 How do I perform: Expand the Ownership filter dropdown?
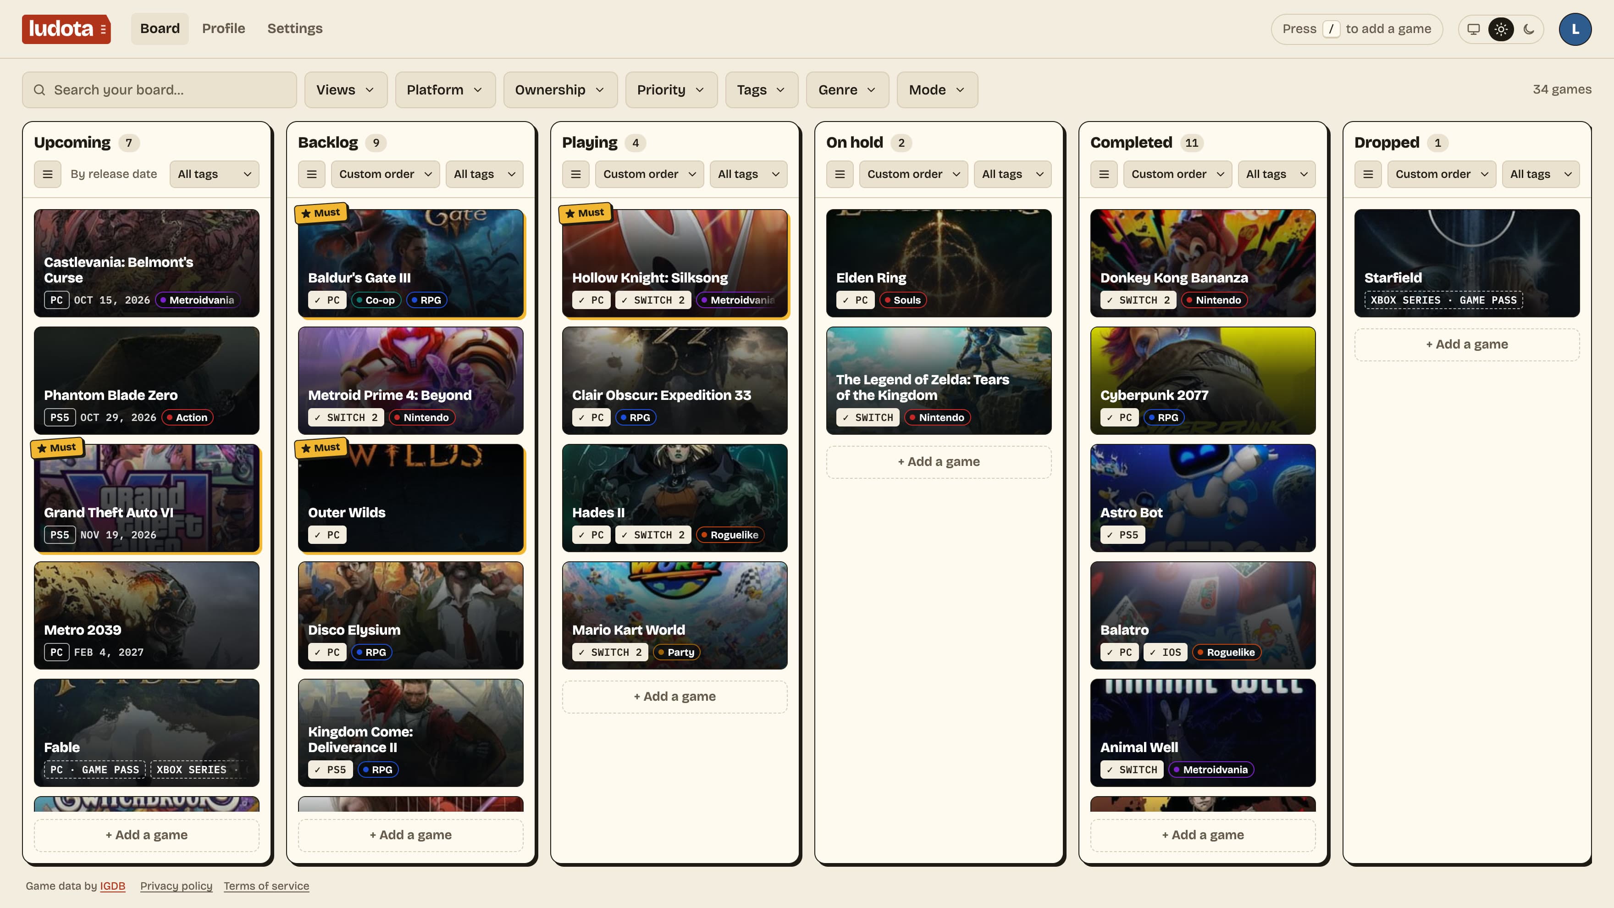[560, 90]
